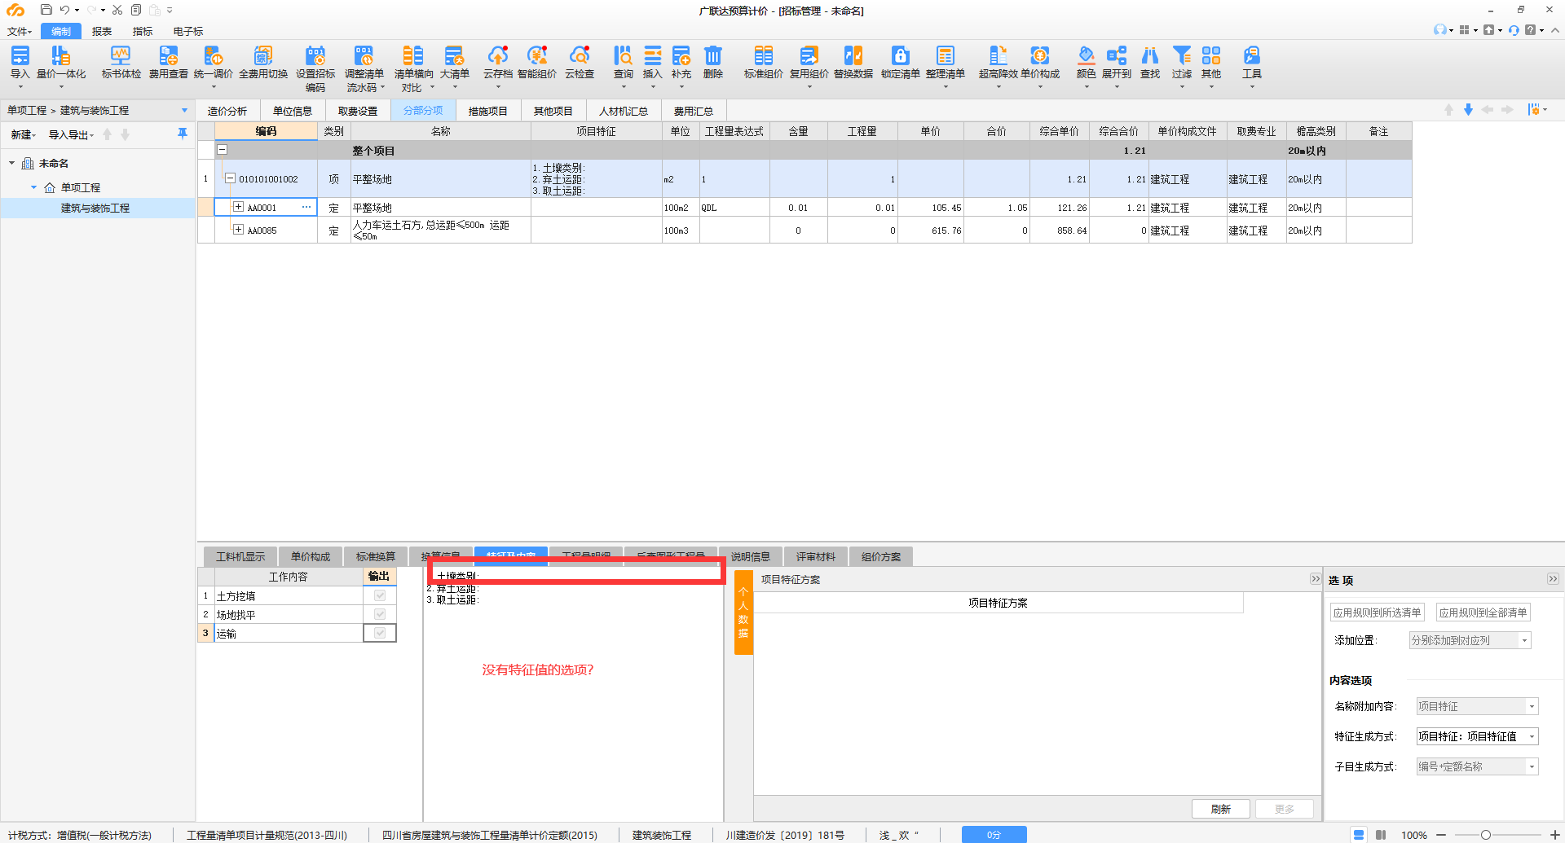Click 调整清单流水码 icon
Image resolution: width=1565 pixels, height=843 pixels.
(364, 55)
